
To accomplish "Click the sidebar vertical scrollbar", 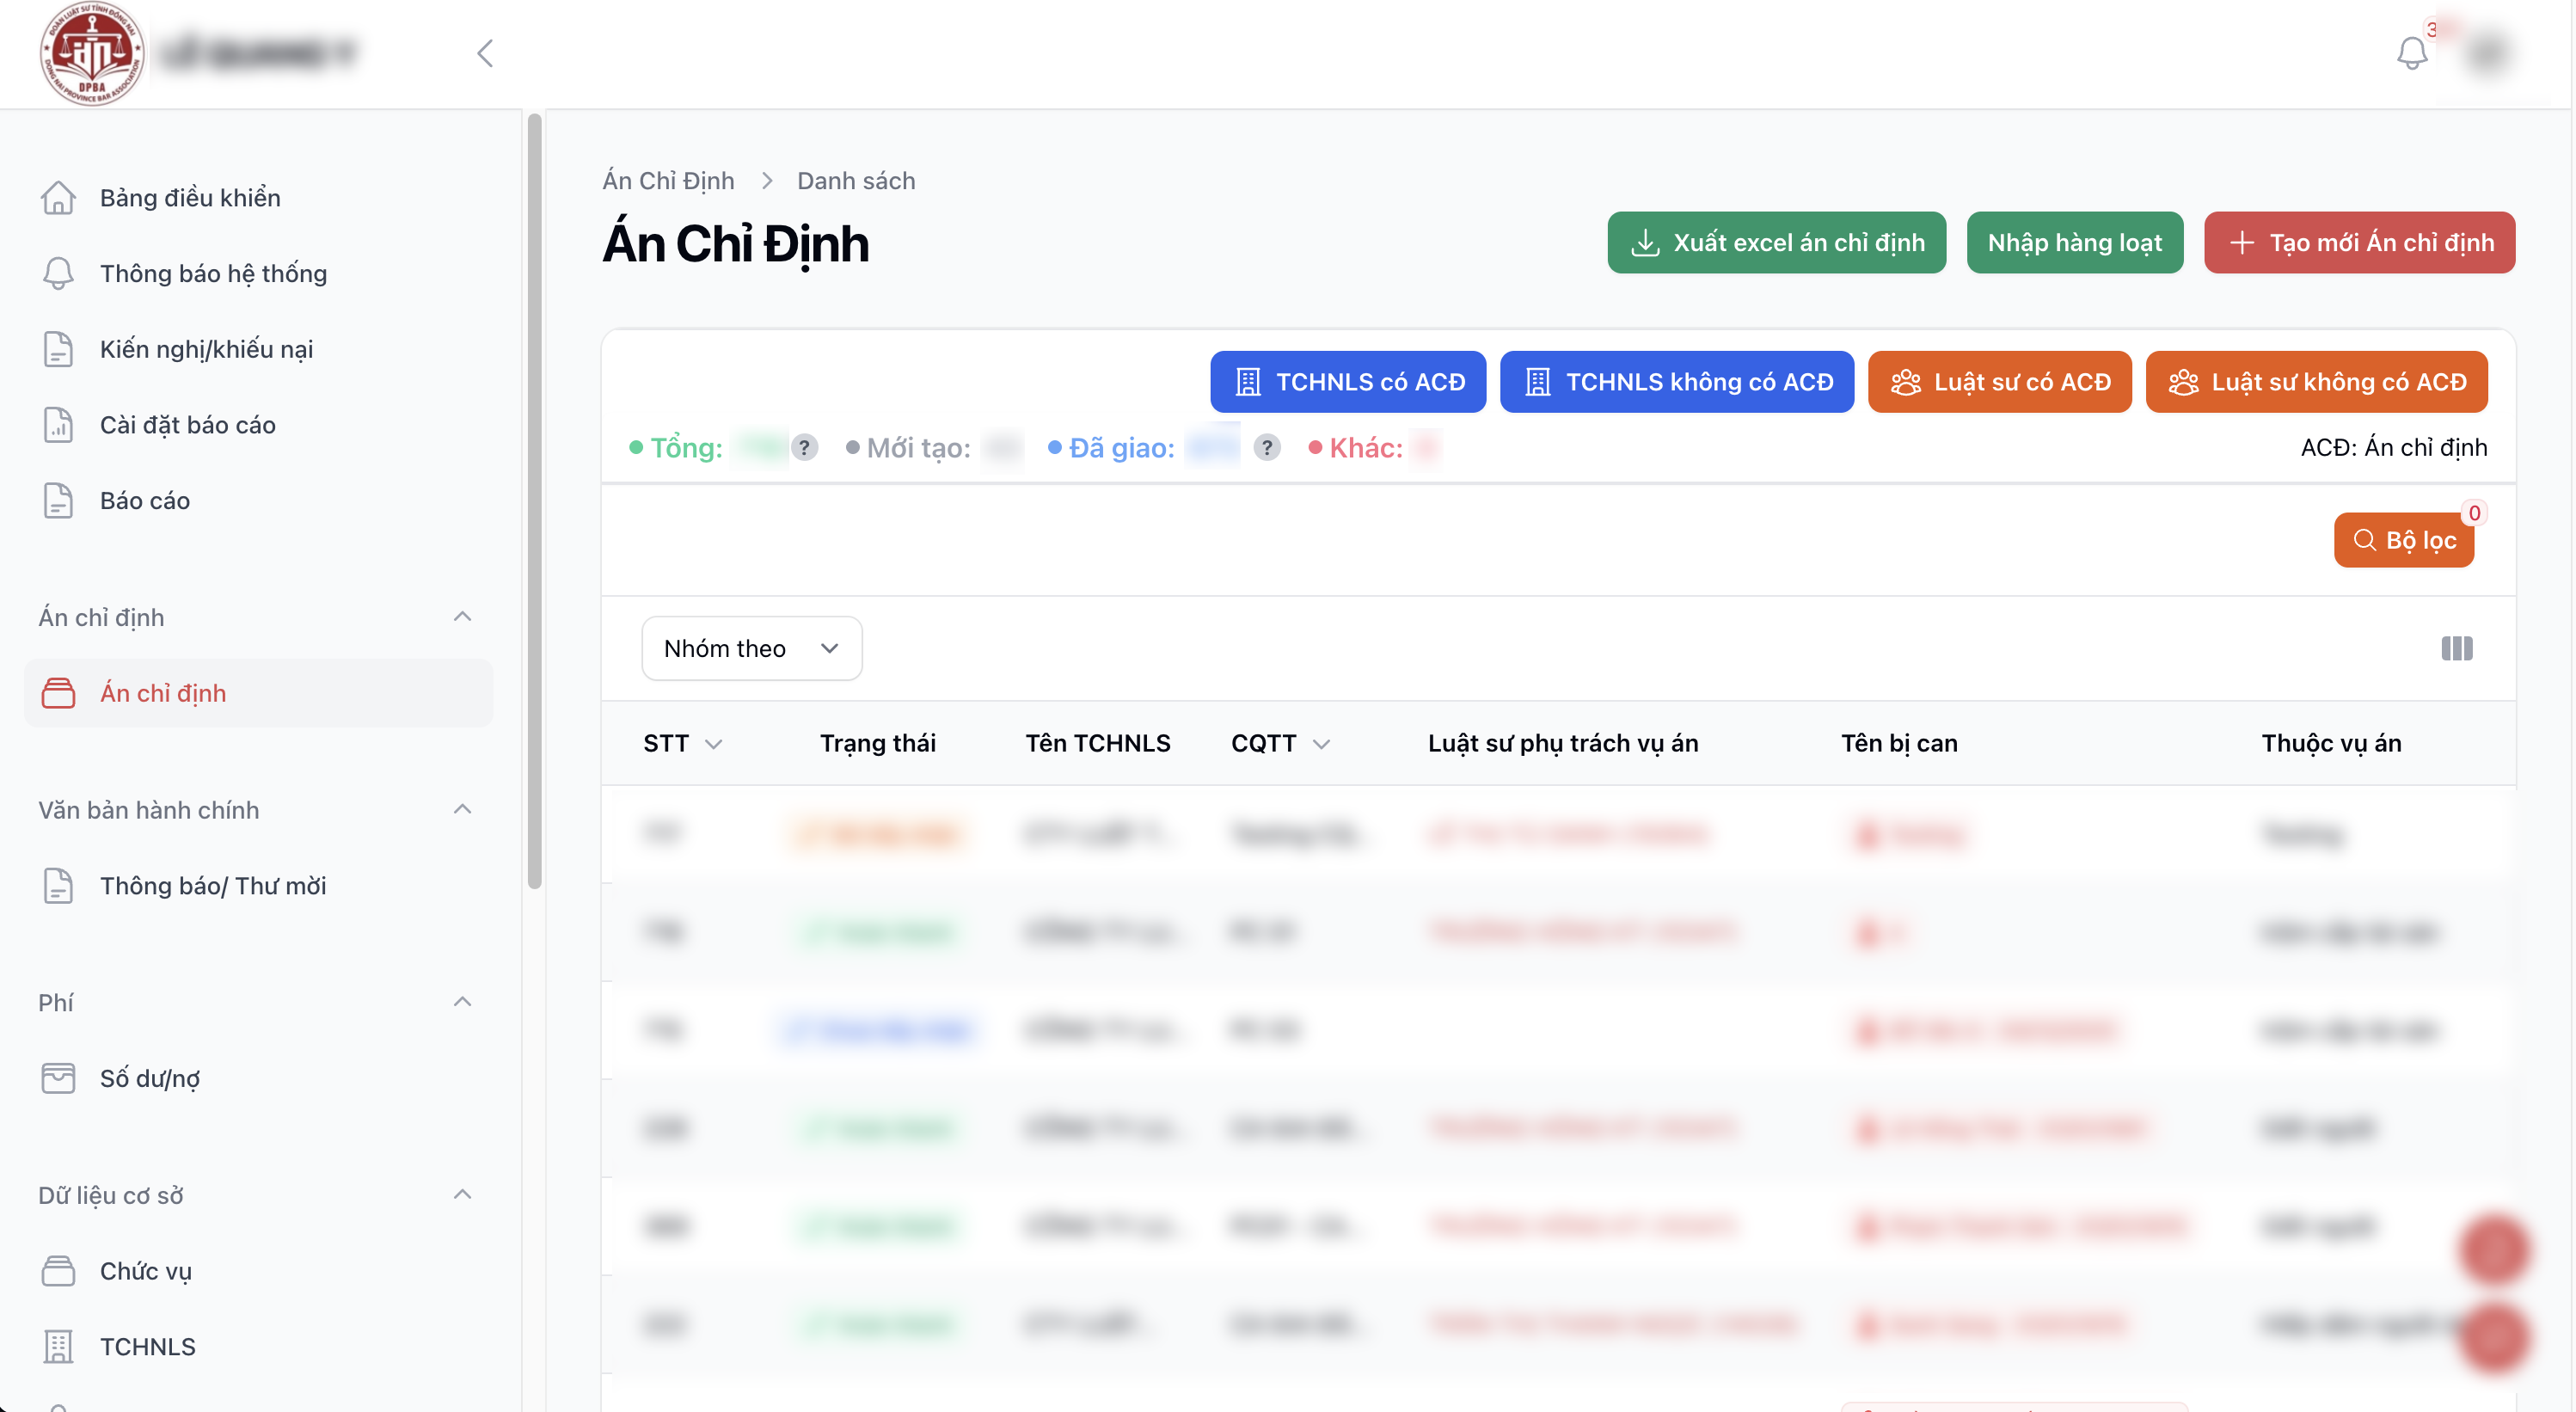I will [535, 500].
